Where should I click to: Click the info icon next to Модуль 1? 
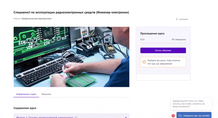click(x=76, y=117)
